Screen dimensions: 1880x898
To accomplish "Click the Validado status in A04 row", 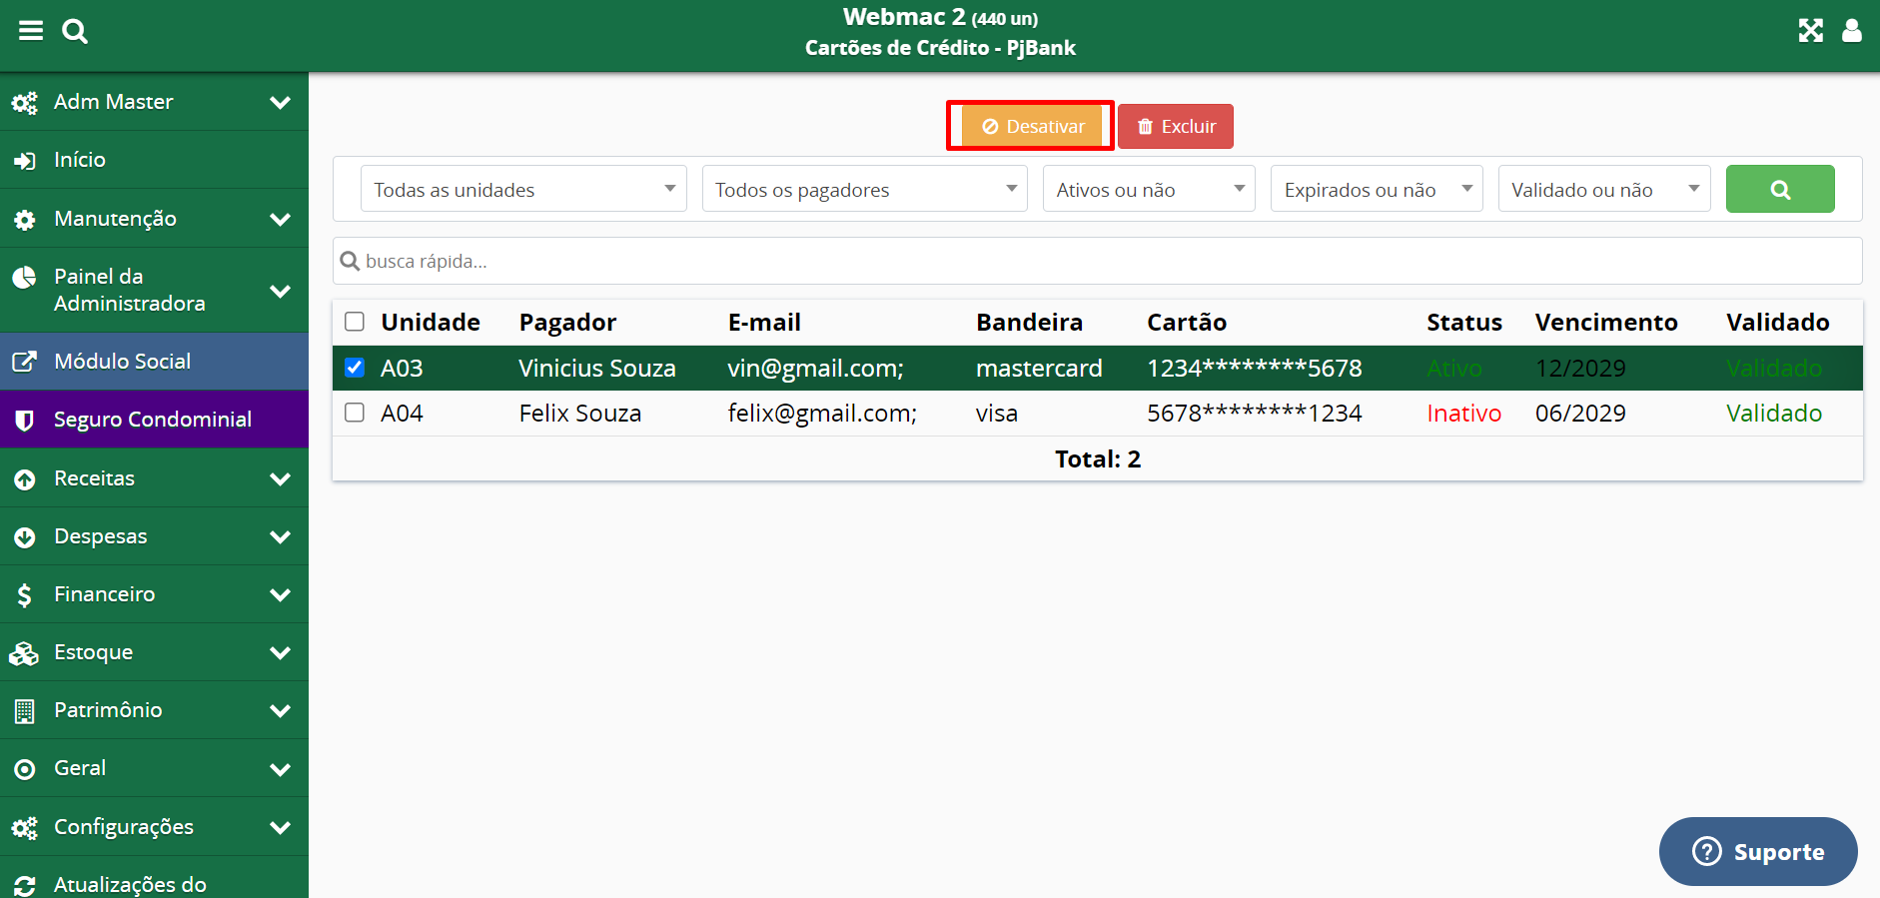I will pyautogui.click(x=1774, y=414).
